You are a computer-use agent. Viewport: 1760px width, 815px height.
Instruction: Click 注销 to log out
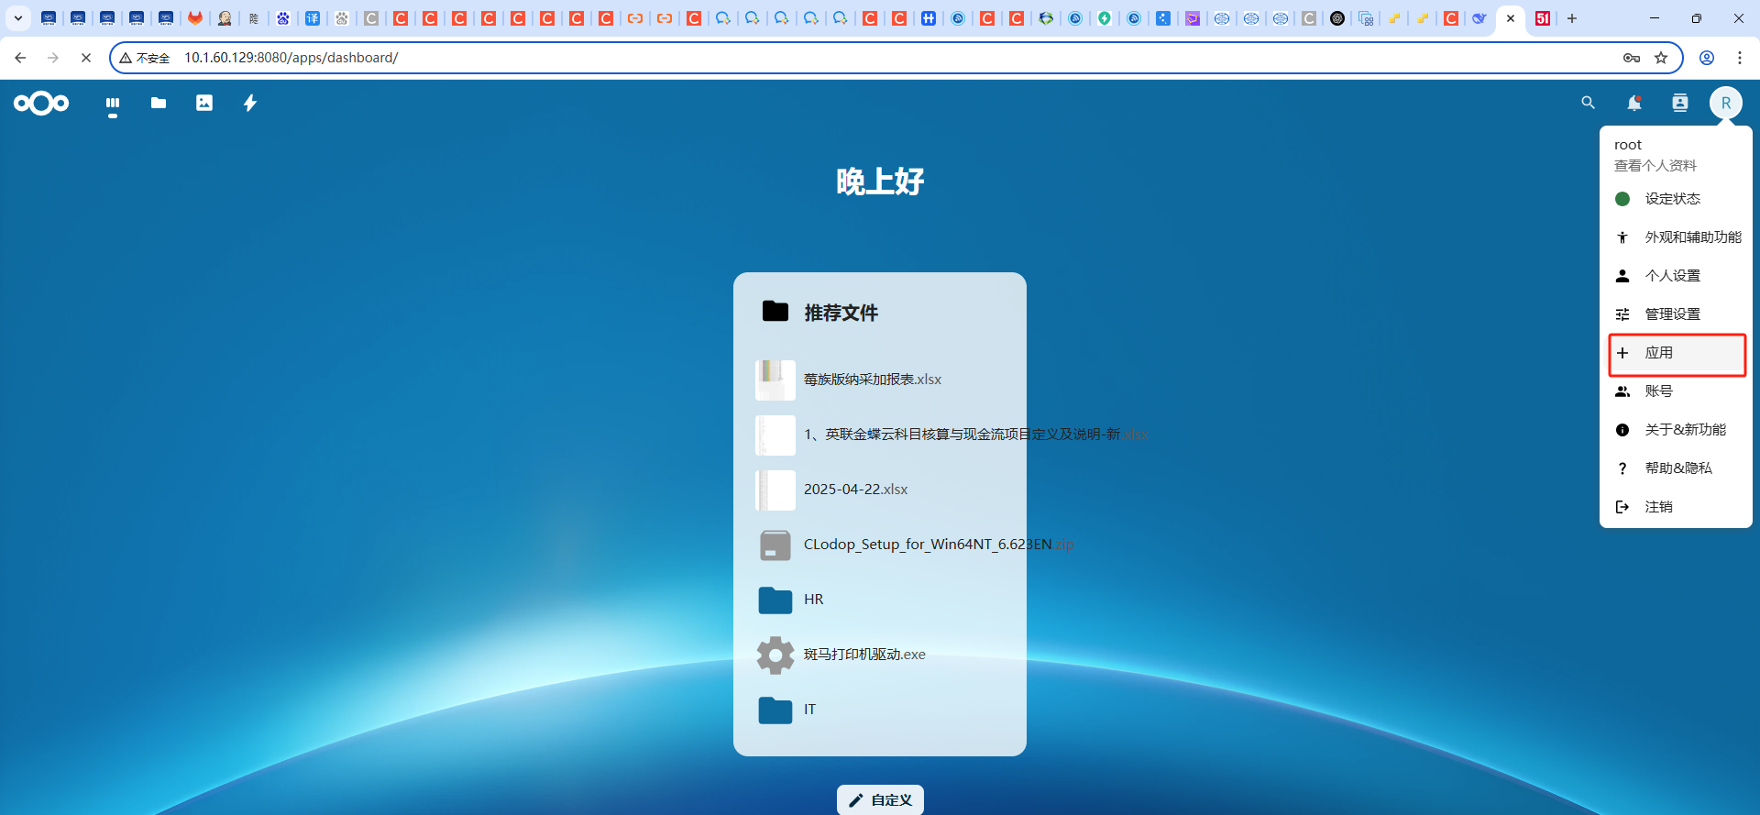pyautogui.click(x=1676, y=507)
